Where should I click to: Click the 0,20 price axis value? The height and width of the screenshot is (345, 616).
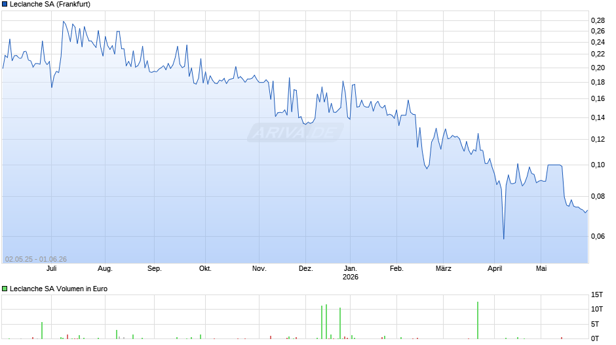[x=598, y=68]
